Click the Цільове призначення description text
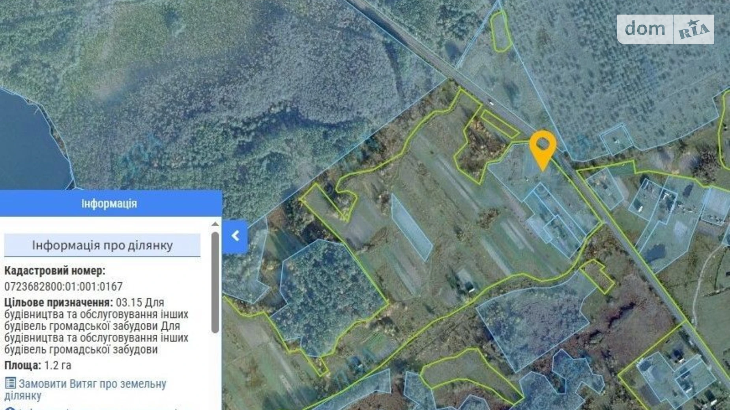This screenshot has height=410, width=730. pyautogui.click(x=97, y=326)
